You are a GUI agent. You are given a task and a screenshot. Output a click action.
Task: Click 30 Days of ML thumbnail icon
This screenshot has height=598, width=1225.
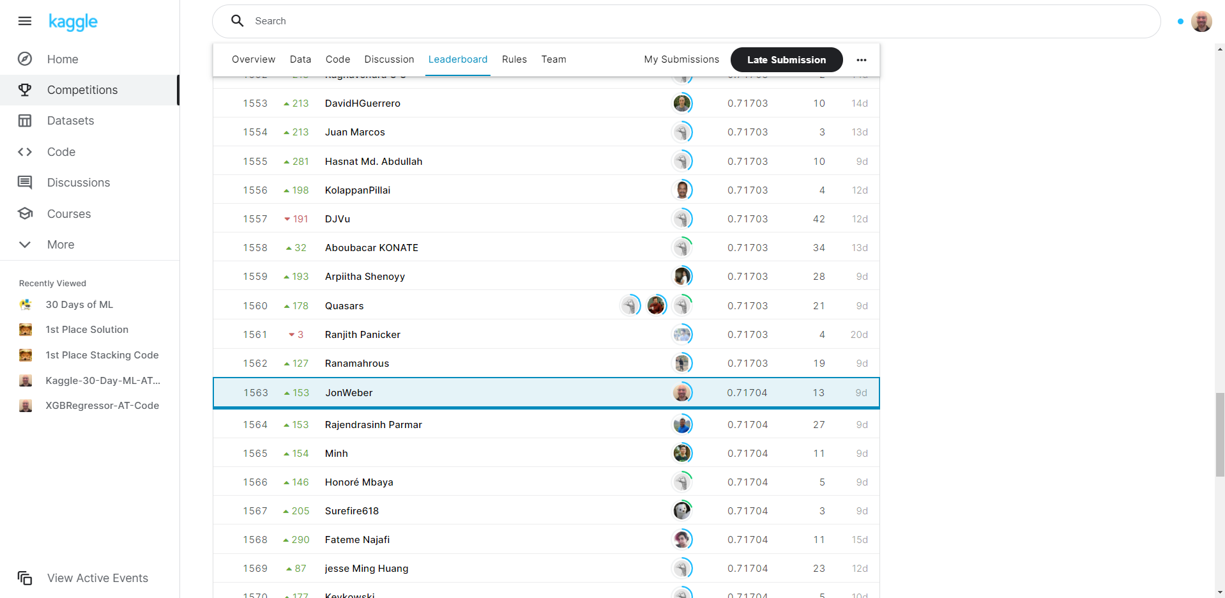click(x=26, y=305)
